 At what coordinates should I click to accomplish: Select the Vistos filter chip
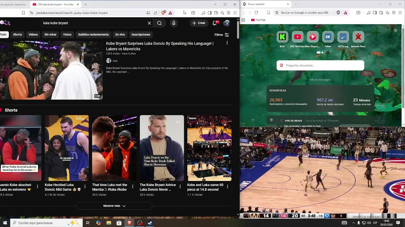(x=67, y=35)
